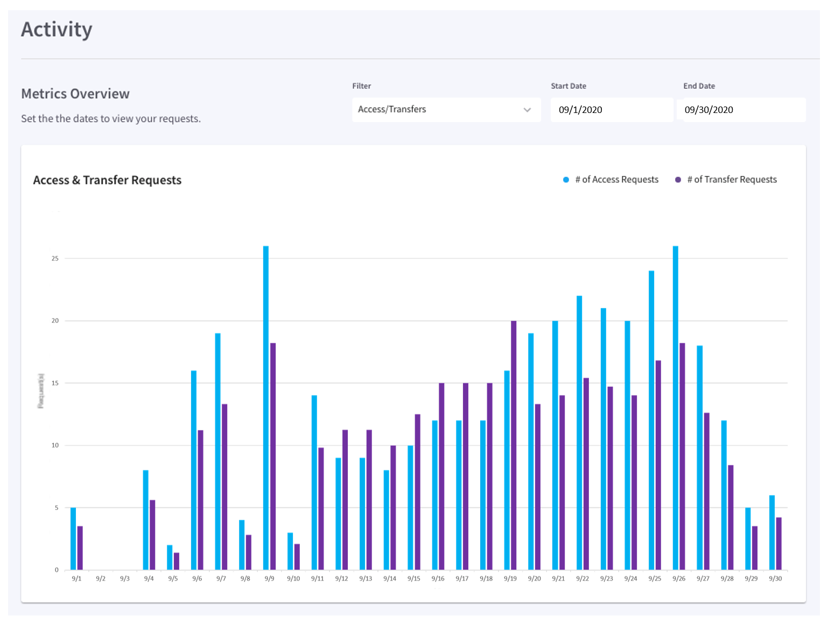Click the chevron arrow in Filter box

pyautogui.click(x=527, y=110)
